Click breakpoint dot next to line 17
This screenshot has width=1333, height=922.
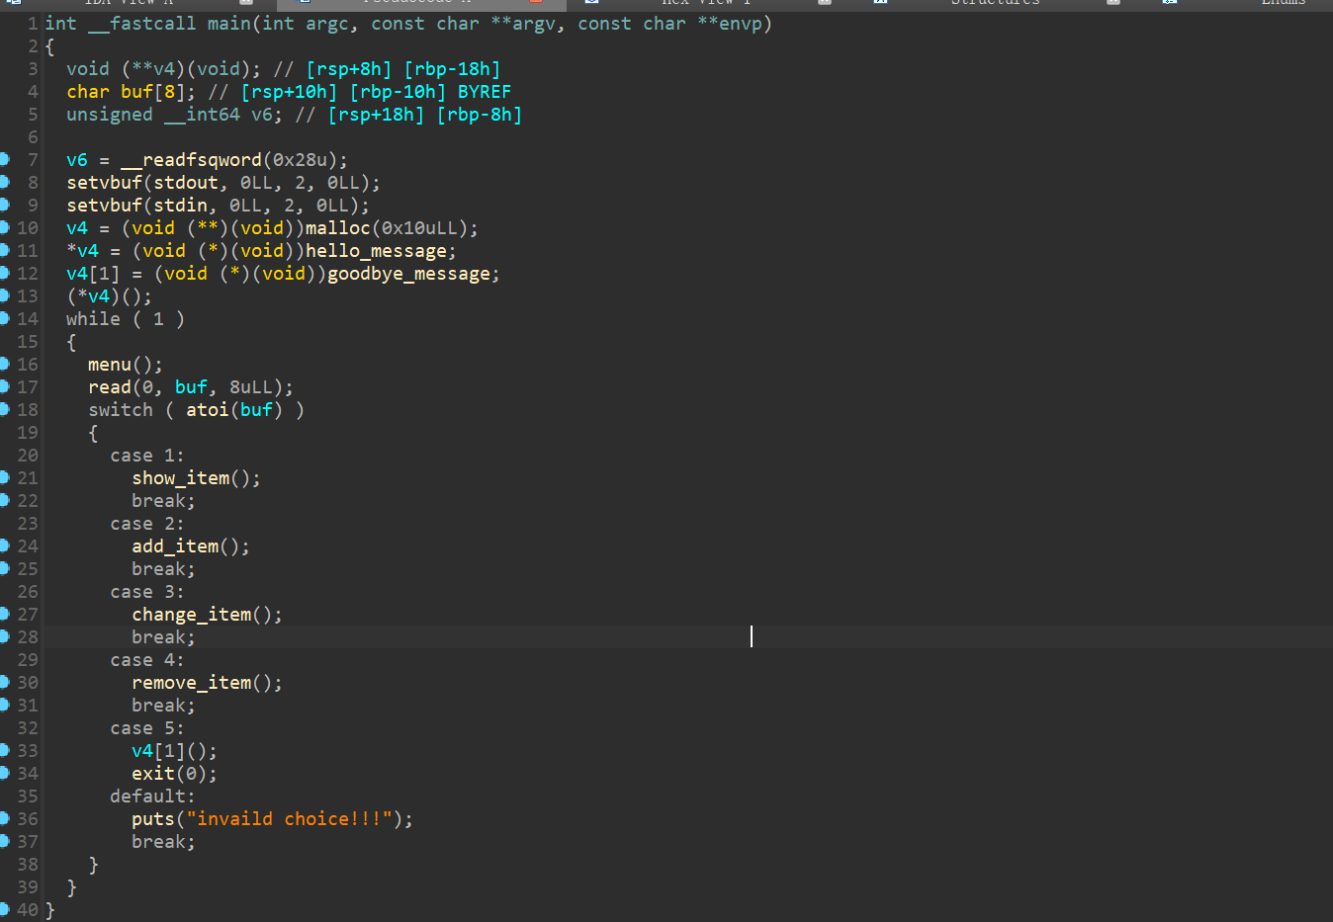[x=4, y=386]
